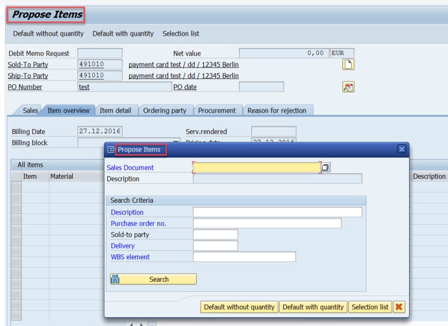Click Sold-To address payment card test Berlin
This screenshot has height=326, width=448.
click(183, 65)
